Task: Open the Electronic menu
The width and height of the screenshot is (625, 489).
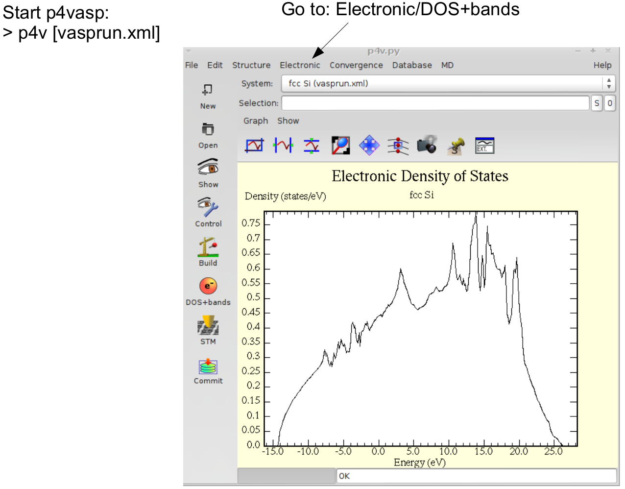Action: tap(300, 65)
